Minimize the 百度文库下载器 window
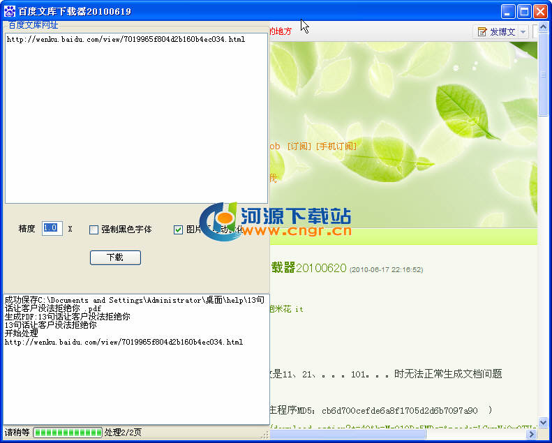The width and height of the screenshot is (552, 443). tap(507, 11)
